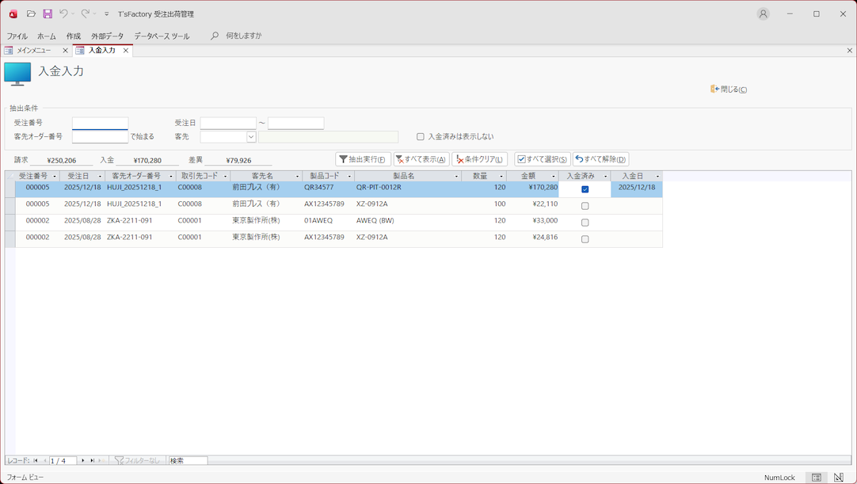Uncheck 入金済み for product QR-PIT-0012R
The width and height of the screenshot is (857, 484).
click(585, 189)
